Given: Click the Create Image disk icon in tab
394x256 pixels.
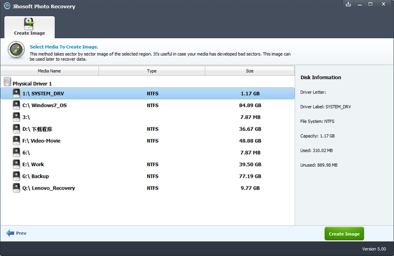Looking at the screenshot, I should tap(29, 24).
